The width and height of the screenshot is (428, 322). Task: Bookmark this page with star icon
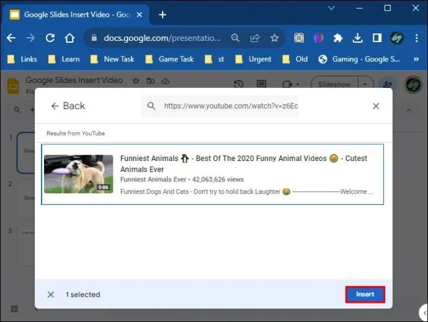click(274, 38)
